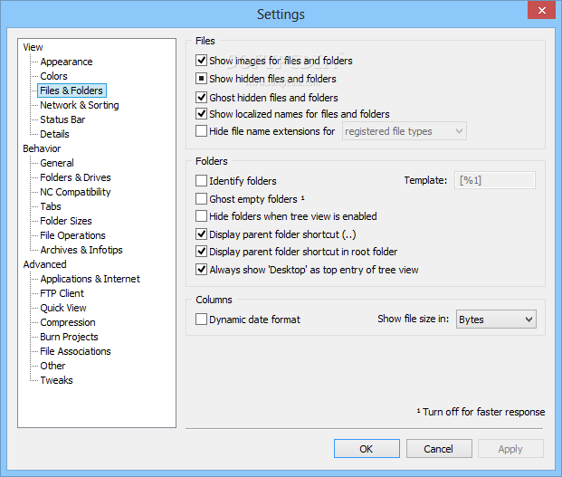
Task: Open General behavior settings
Action: (57, 163)
